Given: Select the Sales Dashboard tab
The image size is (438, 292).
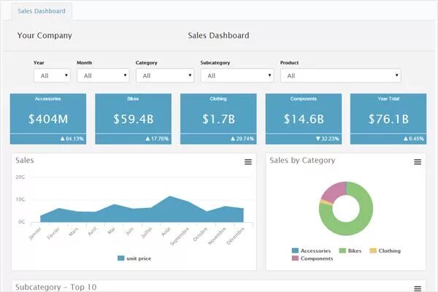Looking at the screenshot, I should (42, 11).
